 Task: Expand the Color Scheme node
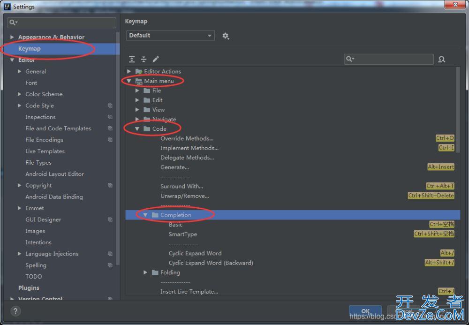pyautogui.click(x=19, y=94)
